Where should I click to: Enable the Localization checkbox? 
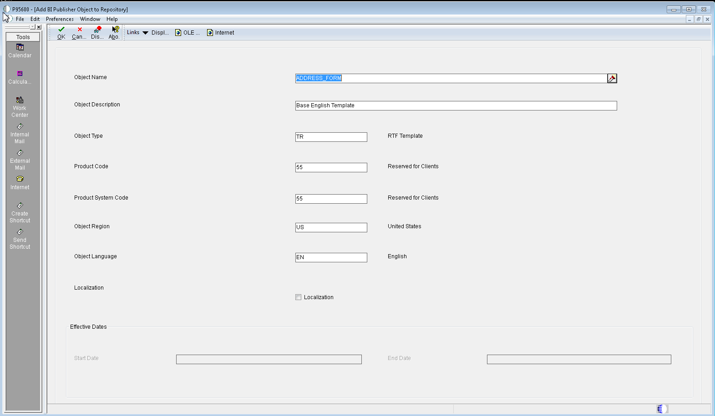(299, 297)
